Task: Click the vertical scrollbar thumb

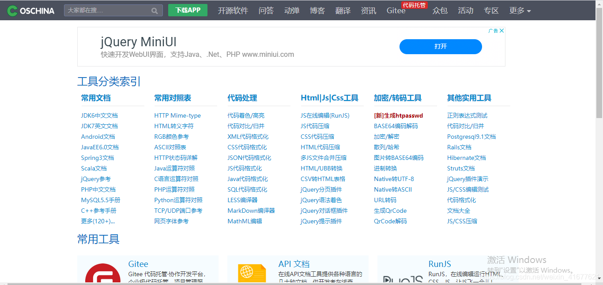Action: click(x=599, y=64)
